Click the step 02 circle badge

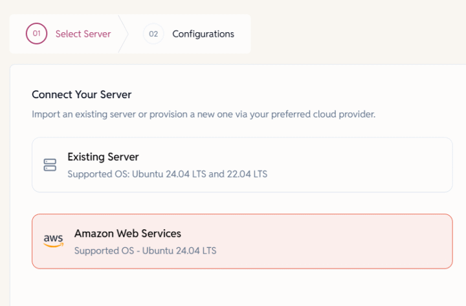click(x=153, y=34)
